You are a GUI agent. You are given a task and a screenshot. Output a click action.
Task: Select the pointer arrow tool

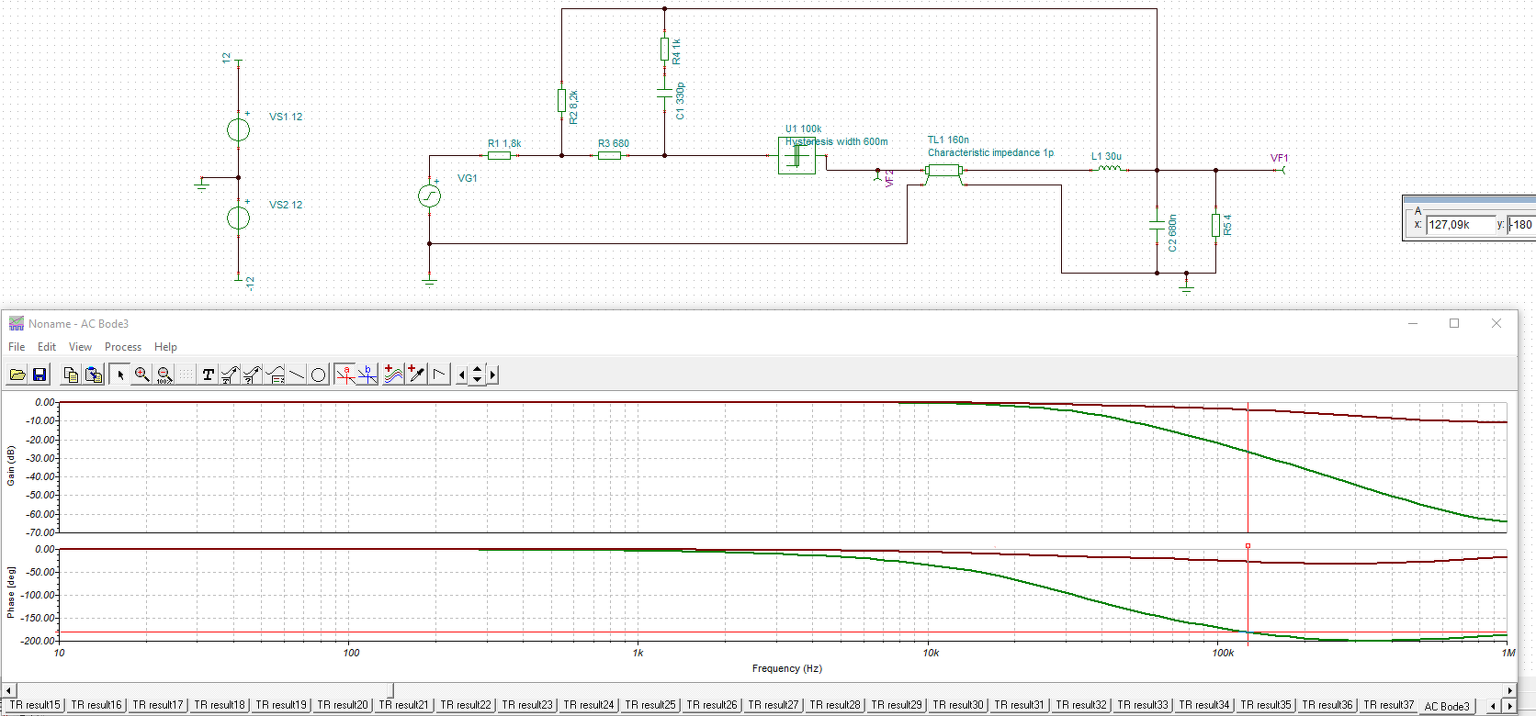(120, 375)
